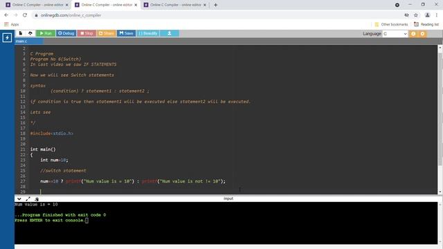Screen dimensions: 443x249
Task: Bookmark this page with the star icon
Action: (416, 15)
